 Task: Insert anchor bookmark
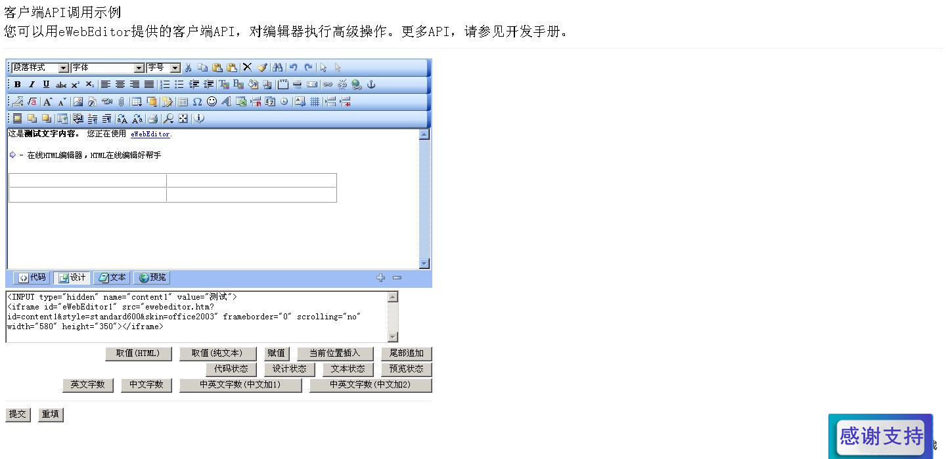pyautogui.click(x=371, y=85)
